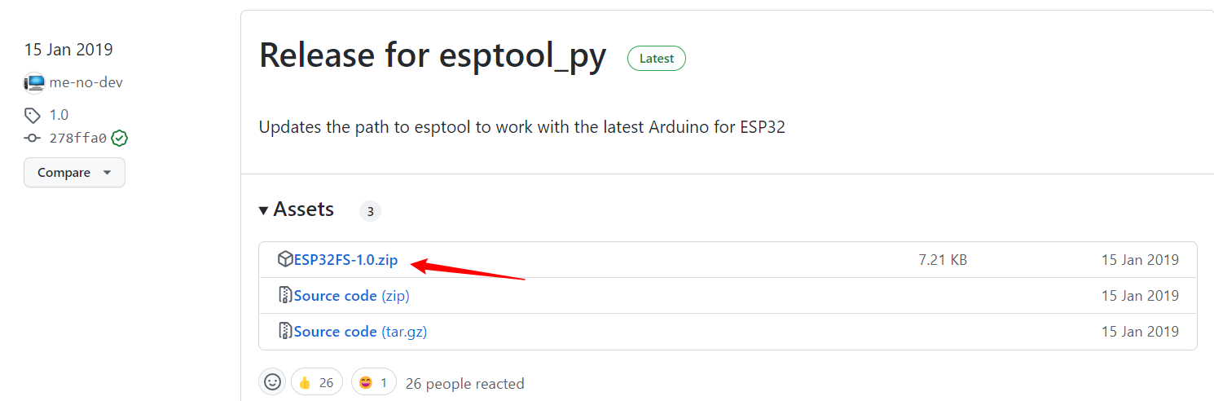Download Source code (tar.gz)

[x=360, y=332]
